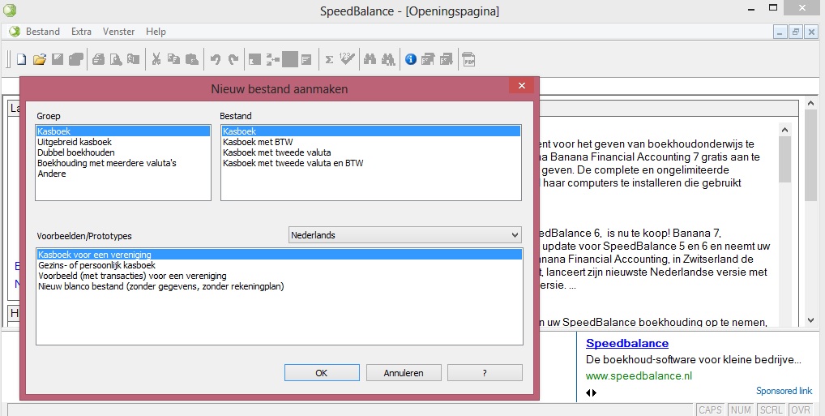Click the Undo arrow icon

(216, 59)
